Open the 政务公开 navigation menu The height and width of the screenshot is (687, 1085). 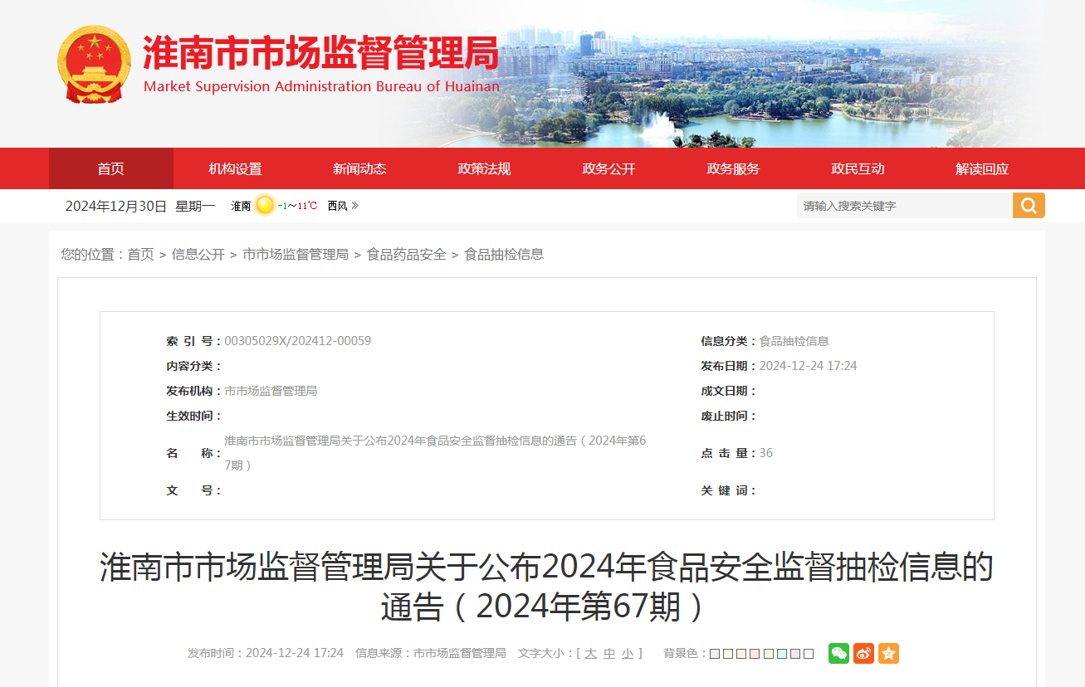[x=608, y=168]
